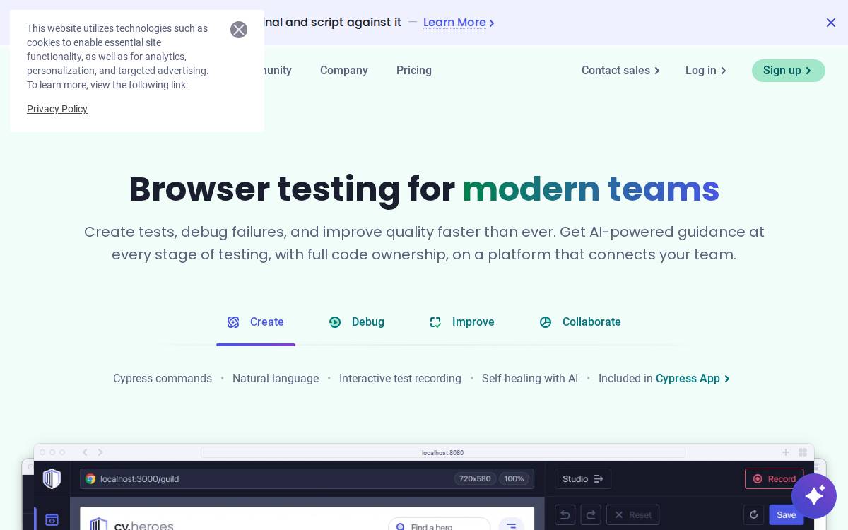Click the mock browser forward arrow

point(100,452)
